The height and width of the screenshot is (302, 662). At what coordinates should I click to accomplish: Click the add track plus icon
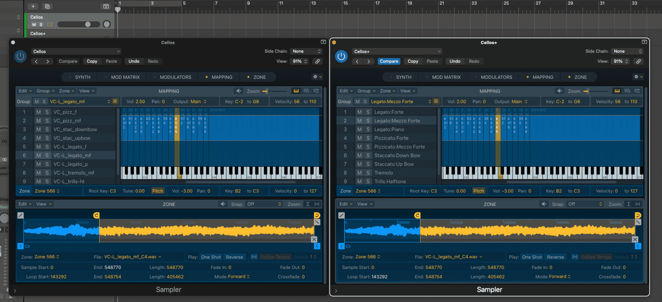coord(33,6)
